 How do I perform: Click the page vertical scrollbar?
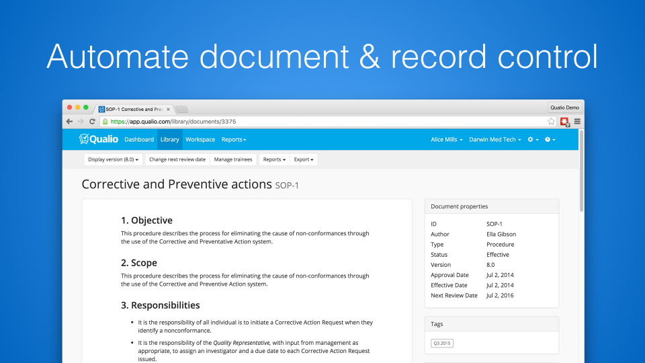(x=581, y=171)
